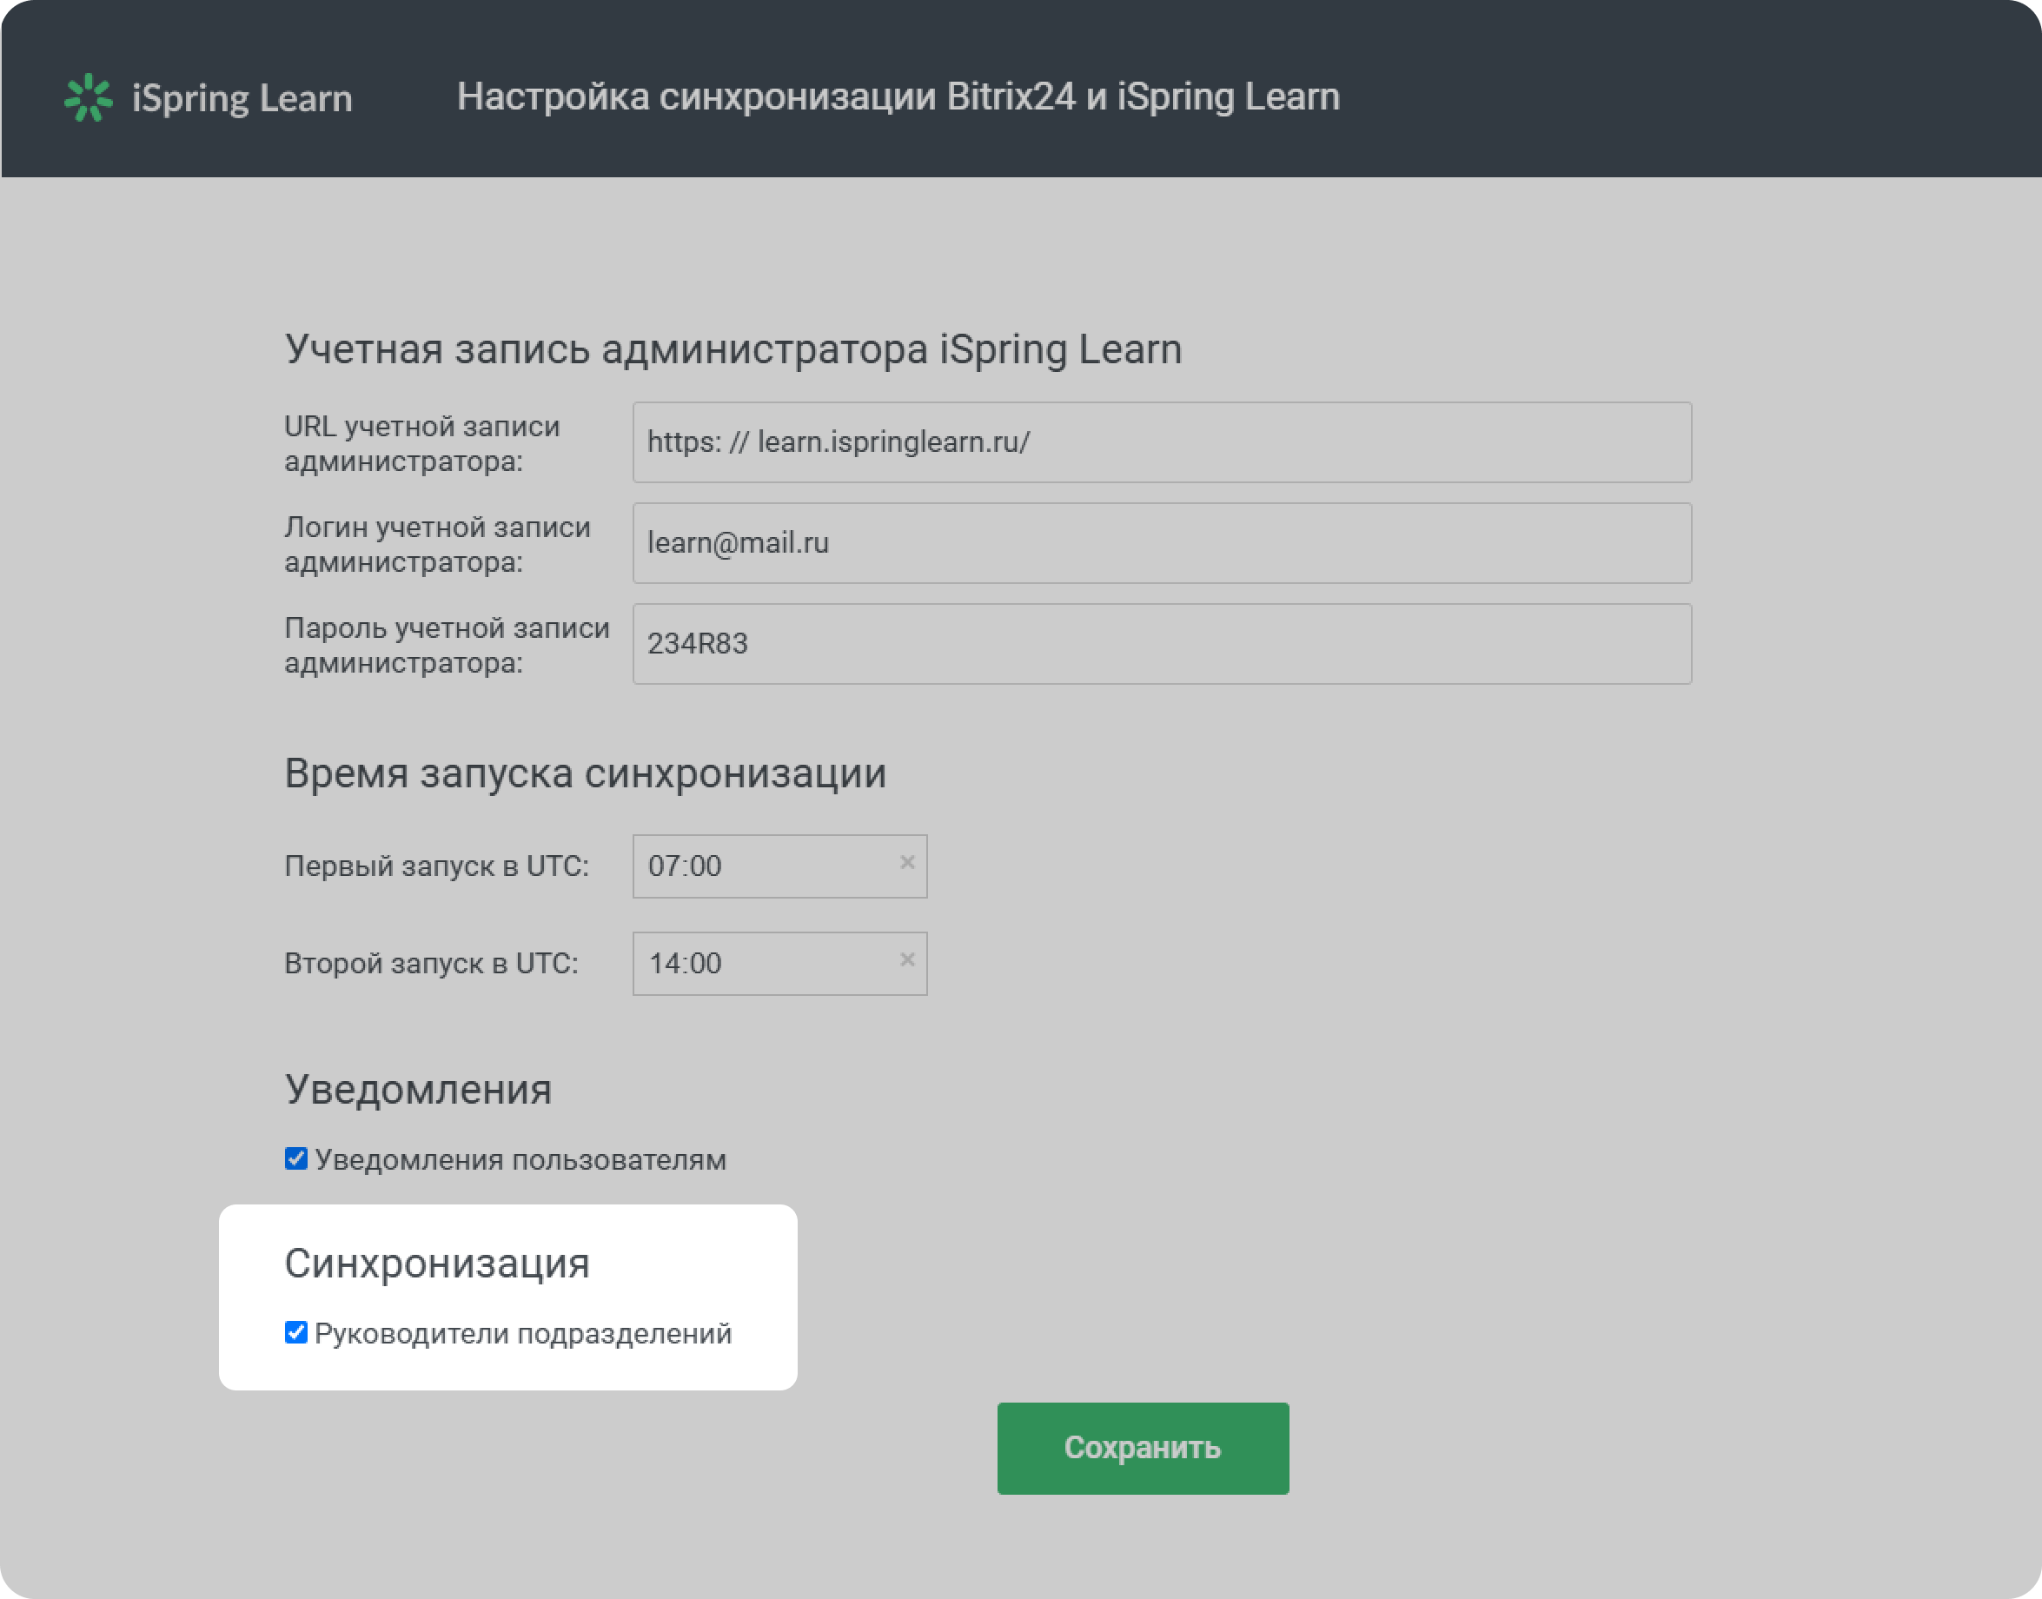2042x1599 pixels.
Task: Click the label Первый запуск в UTC
Action: [x=436, y=866]
